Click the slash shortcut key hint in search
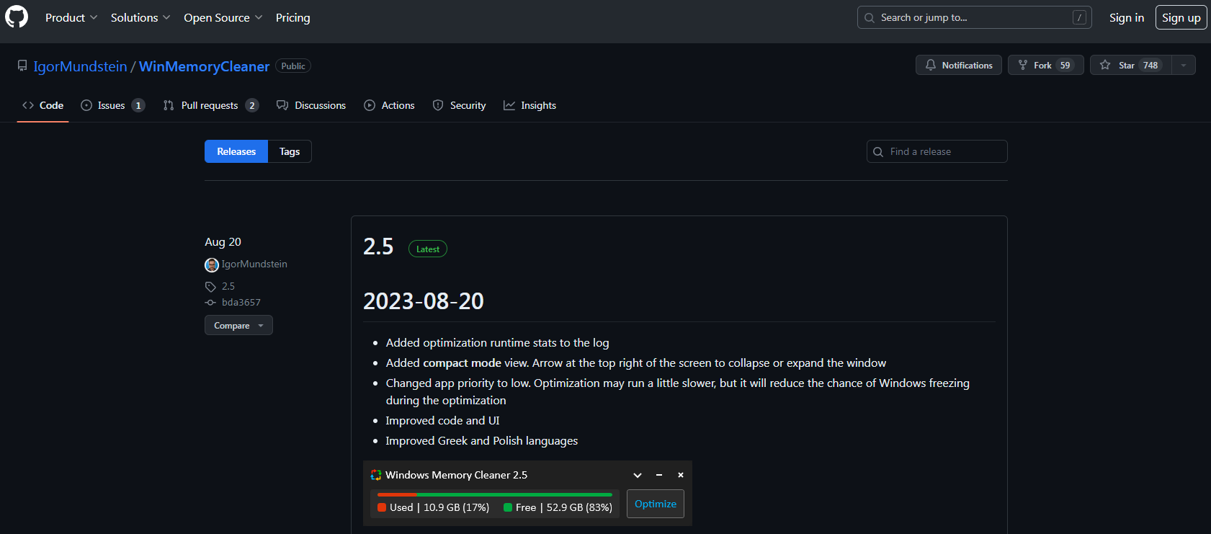The image size is (1211, 534). click(x=1079, y=17)
